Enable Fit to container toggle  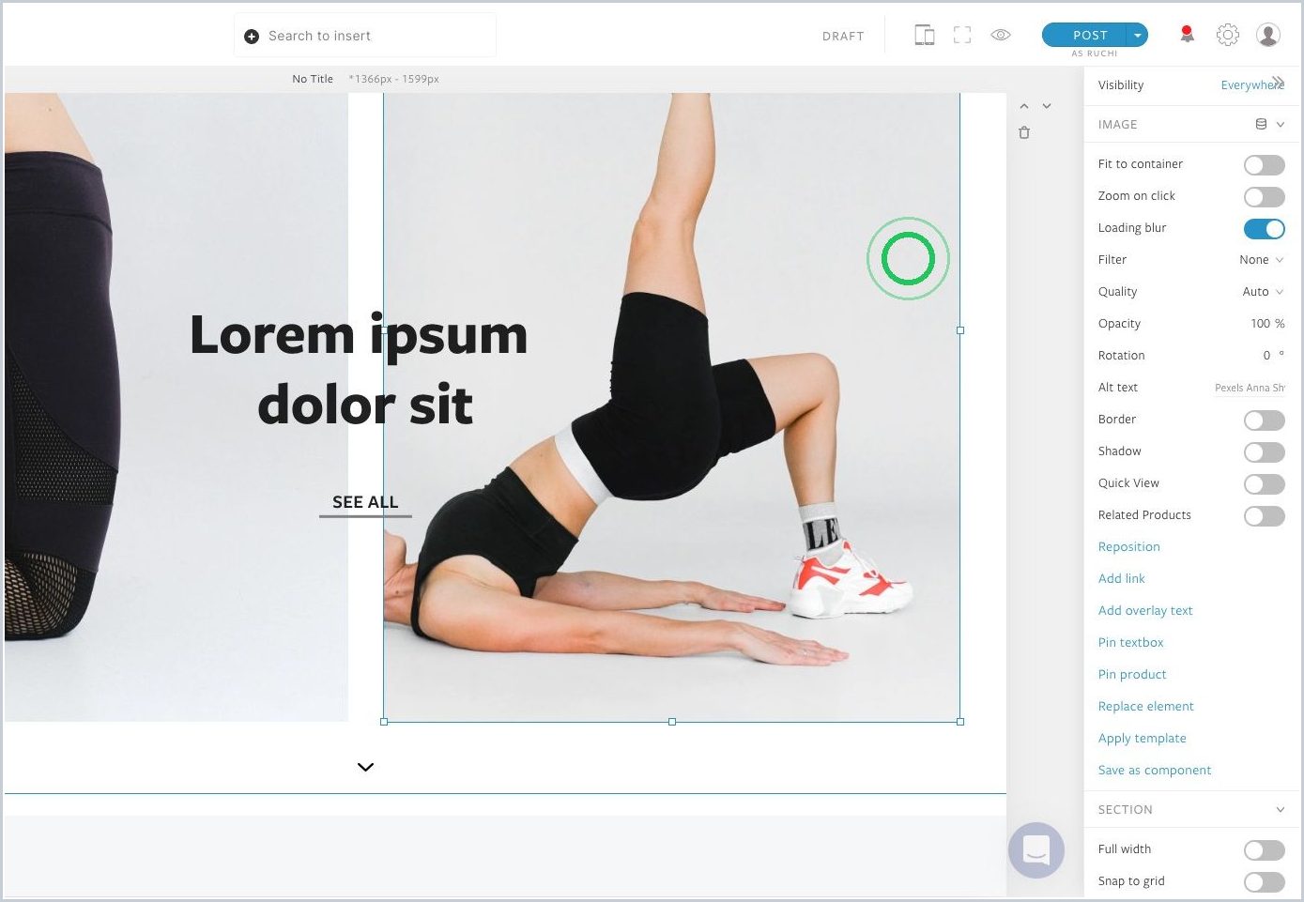point(1265,165)
